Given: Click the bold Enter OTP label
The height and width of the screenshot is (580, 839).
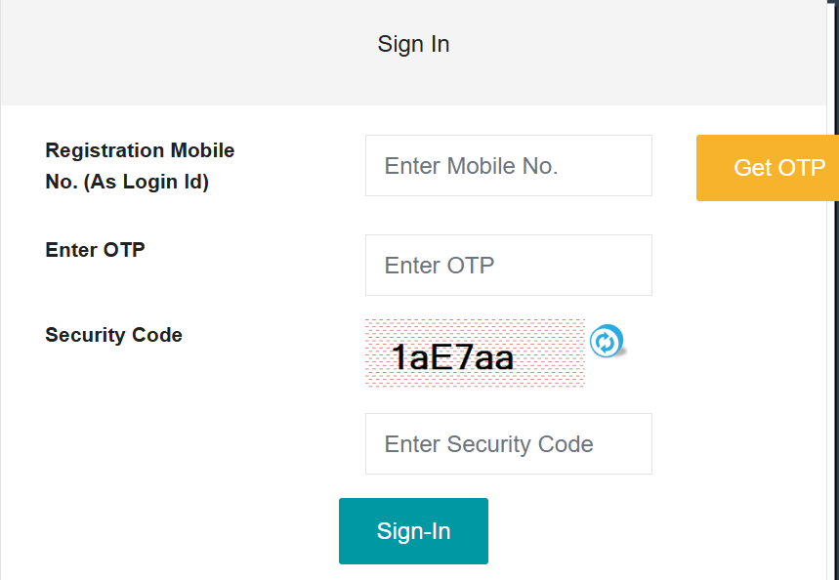Looking at the screenshot, I should pyautogui.click(x=95, y=250).
